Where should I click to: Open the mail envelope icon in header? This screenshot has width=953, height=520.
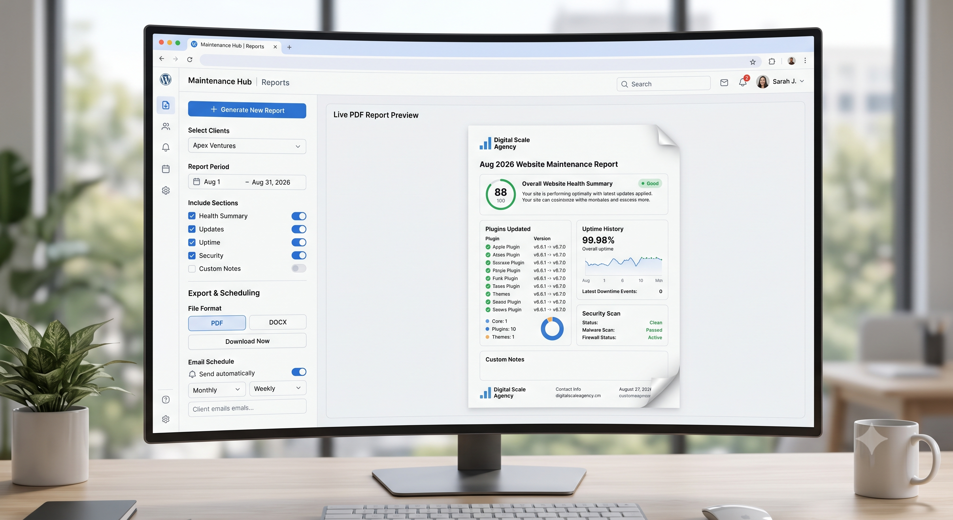click(x=724, y=83)
